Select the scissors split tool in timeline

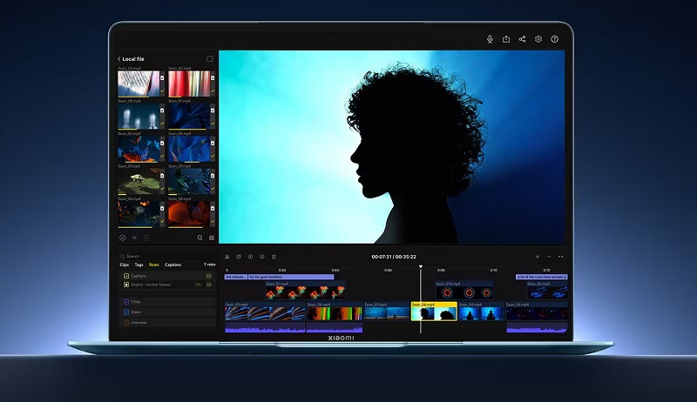tap(227, 257)
